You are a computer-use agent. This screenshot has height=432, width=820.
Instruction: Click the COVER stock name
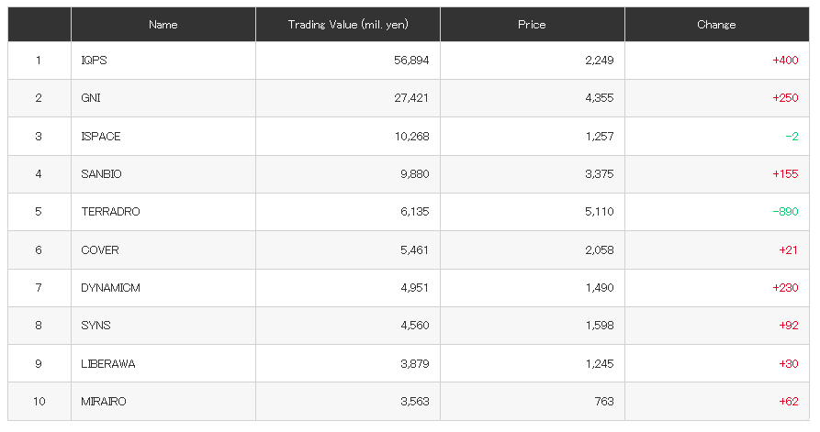coord(100,250)
